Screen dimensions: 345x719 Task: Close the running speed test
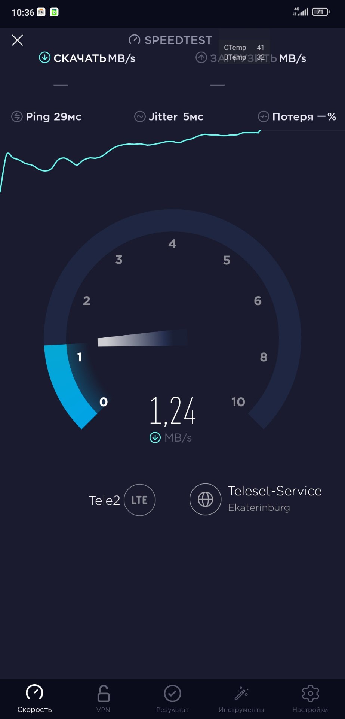17,40
